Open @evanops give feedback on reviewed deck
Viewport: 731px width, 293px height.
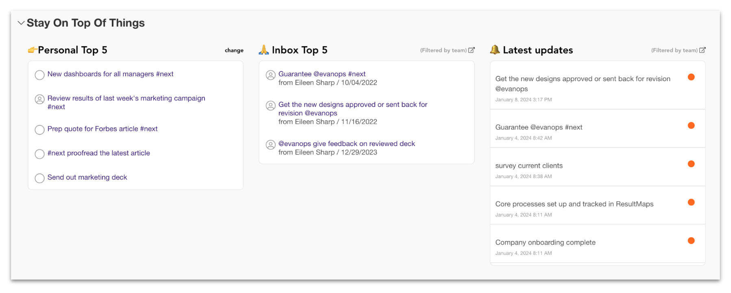point(346,144)
